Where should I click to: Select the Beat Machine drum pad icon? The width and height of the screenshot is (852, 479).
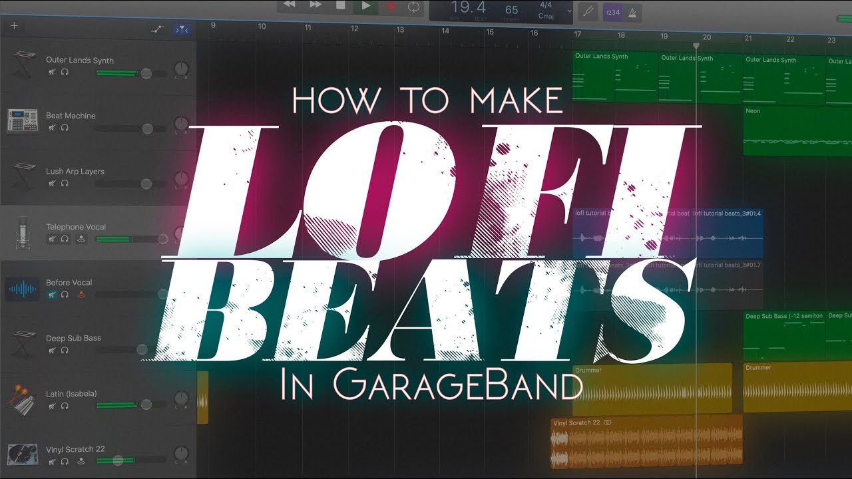[x=23, y=121]
